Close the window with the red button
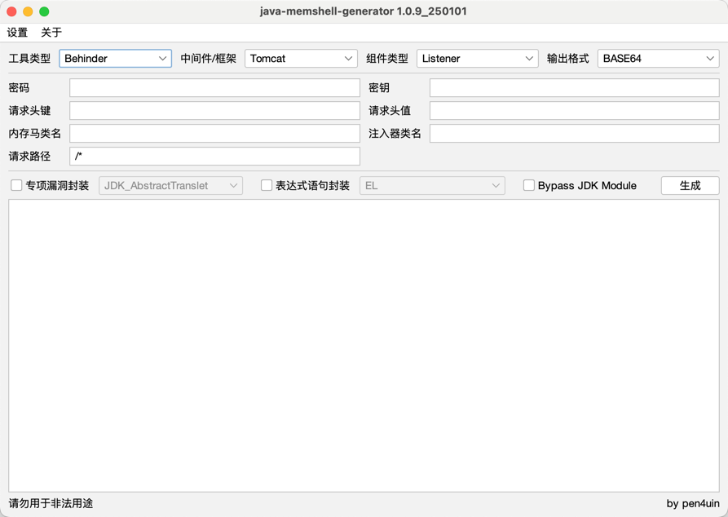Viewport: 728px width, 517px height. [x=11, y=11]
